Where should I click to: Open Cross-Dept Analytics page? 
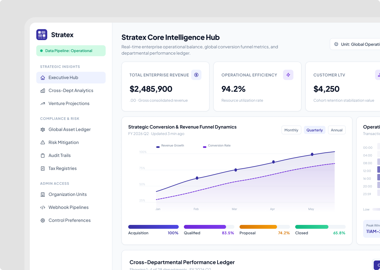[x=71, y=91]
